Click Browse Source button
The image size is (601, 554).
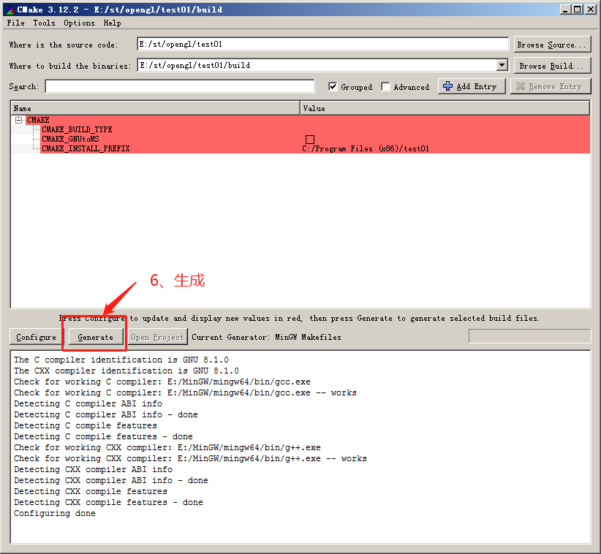(552, 45)
